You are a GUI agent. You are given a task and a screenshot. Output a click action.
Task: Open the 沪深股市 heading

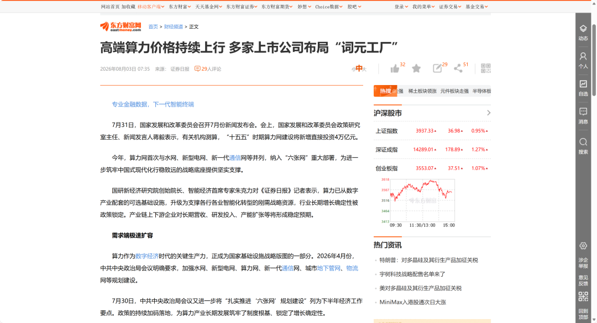click(387, 113)
